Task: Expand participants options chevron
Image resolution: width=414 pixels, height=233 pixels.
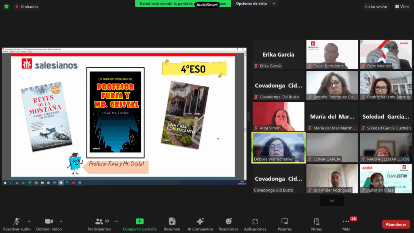Action: (x=116, y=221)
